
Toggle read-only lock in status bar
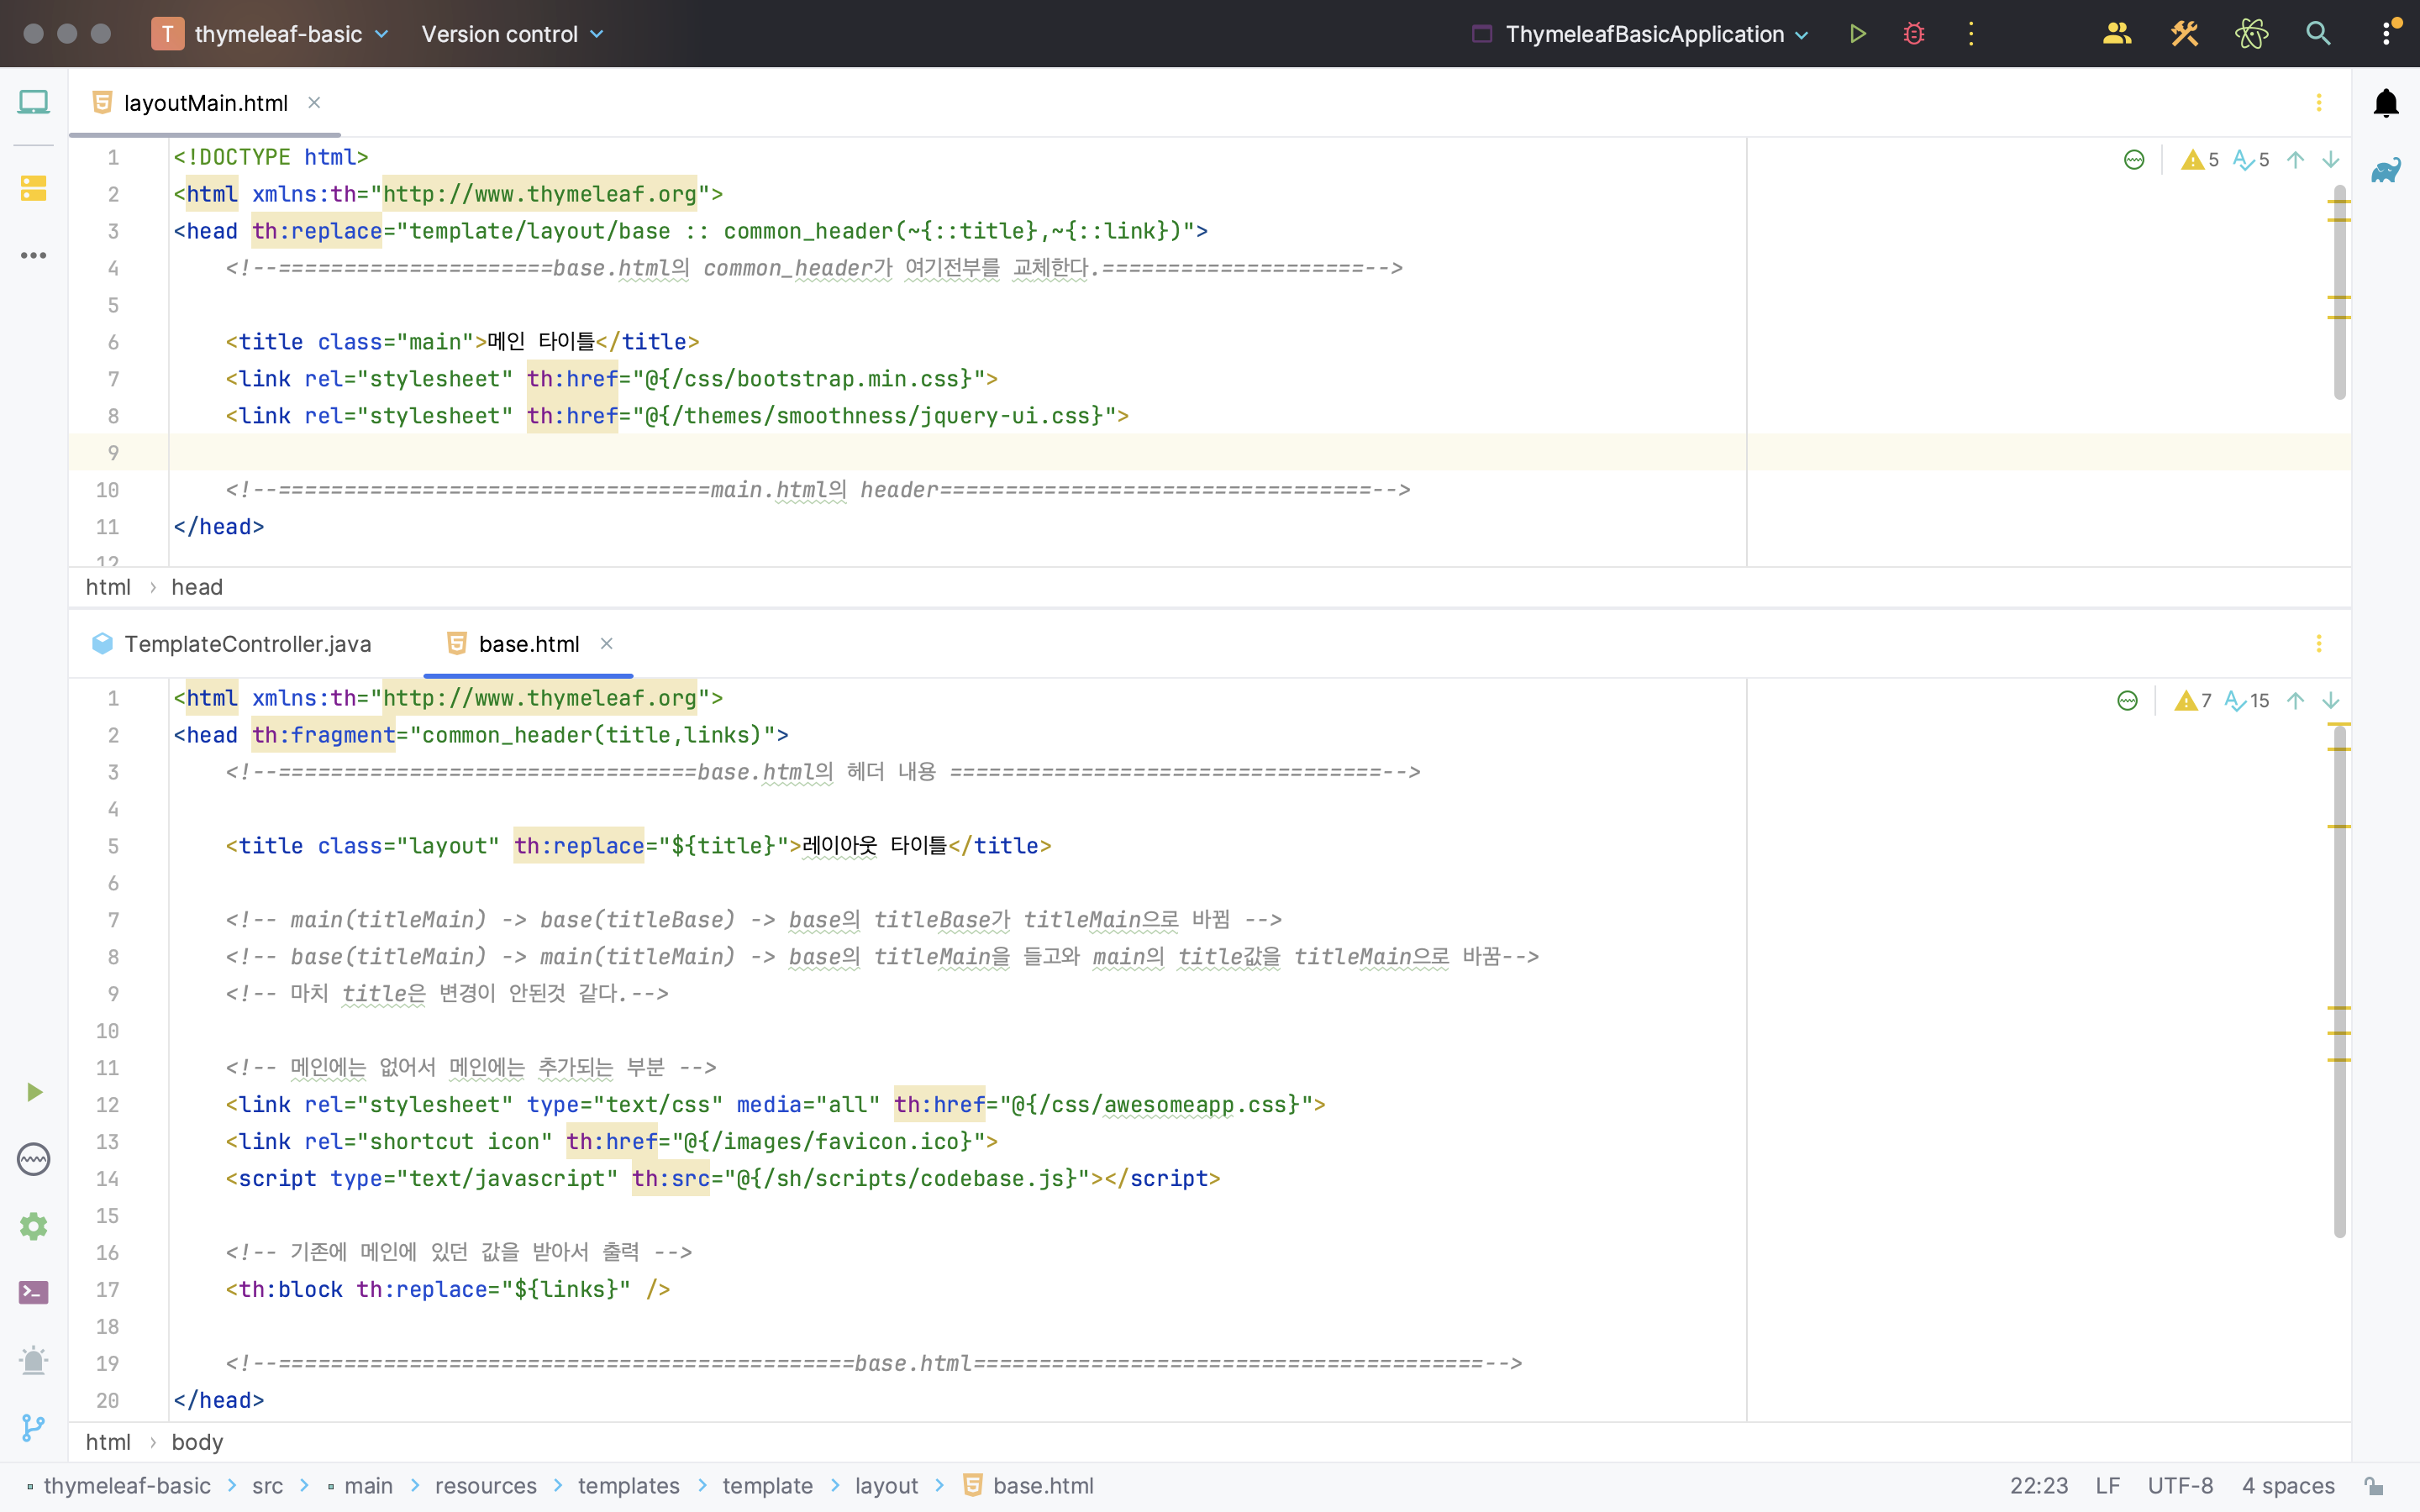[x=2374, y=1486]
